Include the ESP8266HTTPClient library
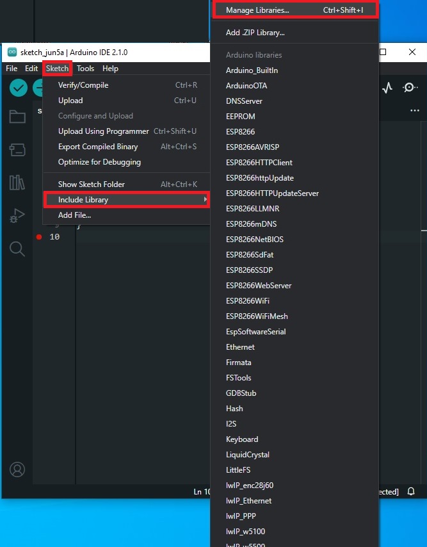This screenshot has width=427, height=547. click(295, 162)
